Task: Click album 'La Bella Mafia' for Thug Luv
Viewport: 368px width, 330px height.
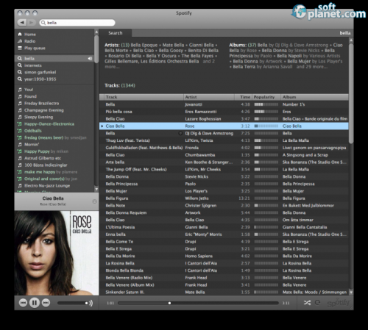Action: pos(296,140)
